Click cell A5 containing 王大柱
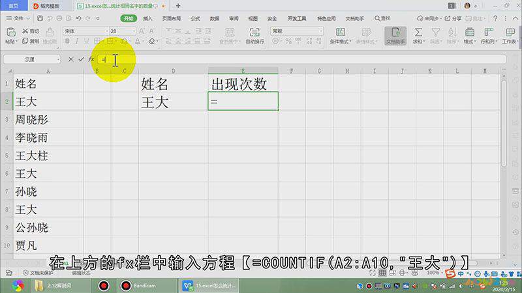This screenshot has width=522, height=293. pyautogui.click(x=48, y=156)
